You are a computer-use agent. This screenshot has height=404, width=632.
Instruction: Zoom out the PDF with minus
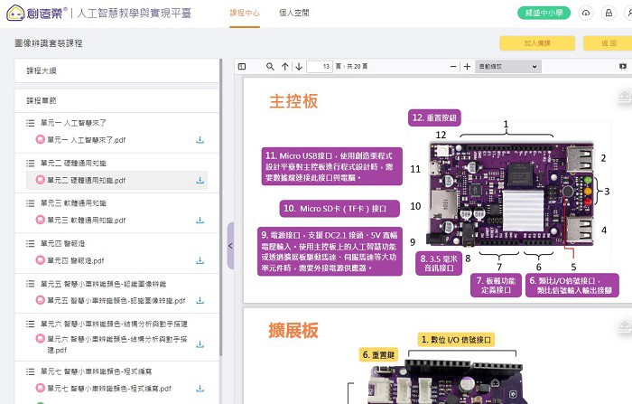451,67
